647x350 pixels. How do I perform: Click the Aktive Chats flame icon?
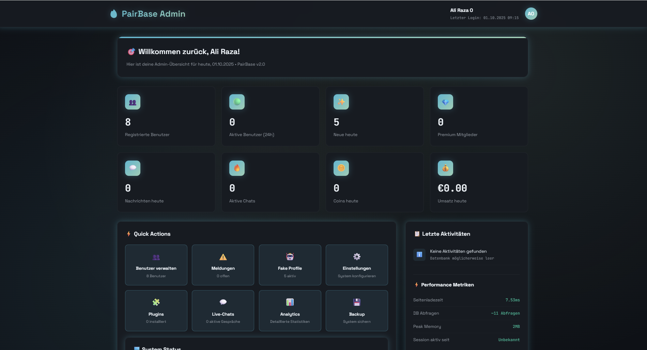coord(237,168)
